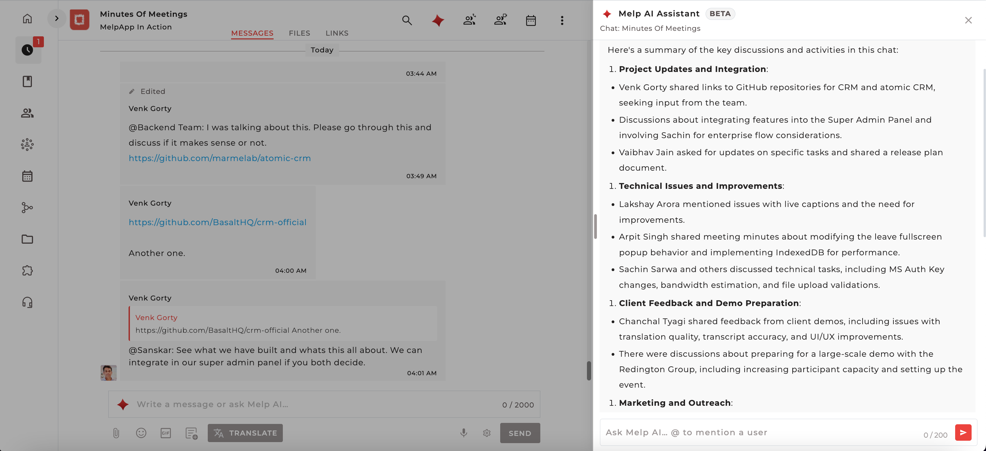Start a video call from the chat header

pyautogui.click(x=500, y=20)
